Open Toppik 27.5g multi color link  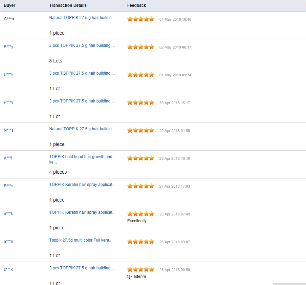click(x=81, y=240)
